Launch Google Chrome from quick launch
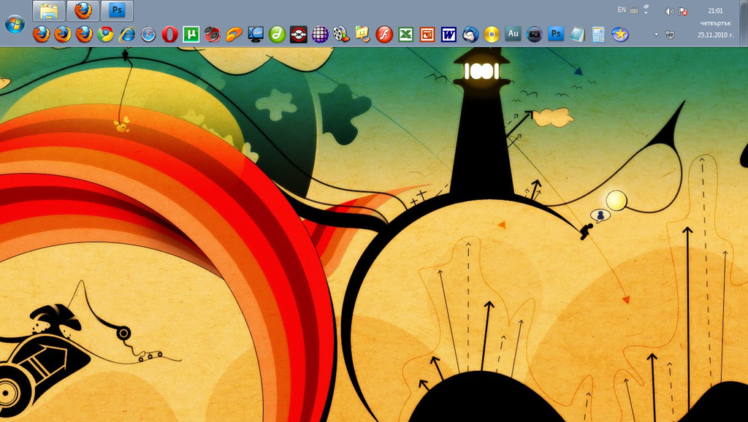 coord(105,34)
